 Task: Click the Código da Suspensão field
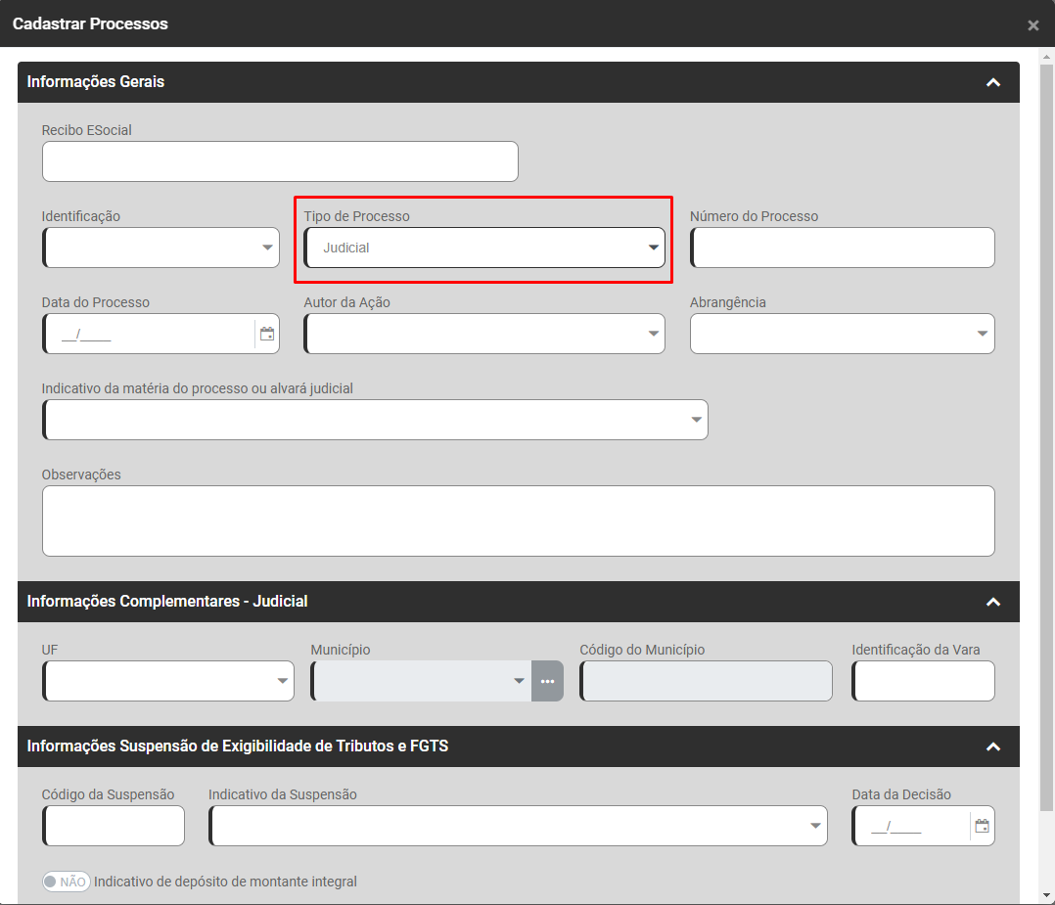click(x=114, y=826)
